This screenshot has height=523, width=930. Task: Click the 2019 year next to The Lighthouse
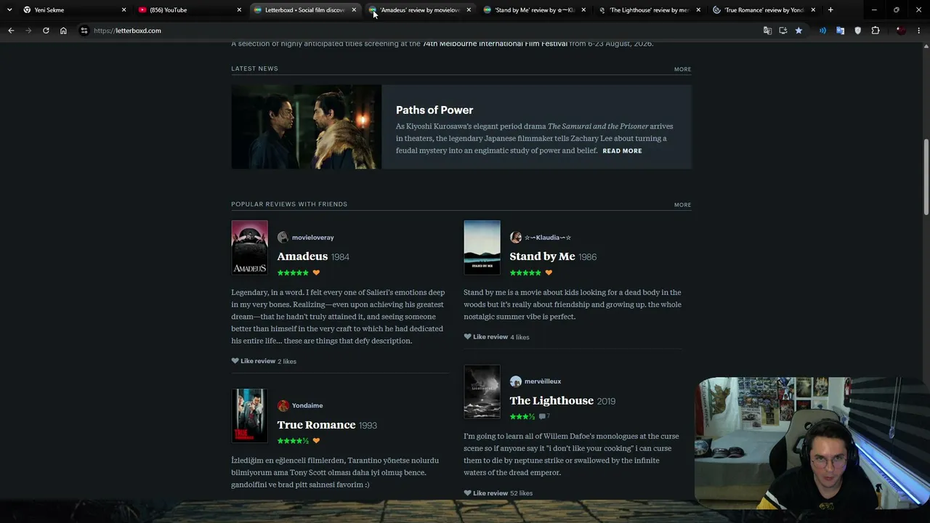point(606,401)
